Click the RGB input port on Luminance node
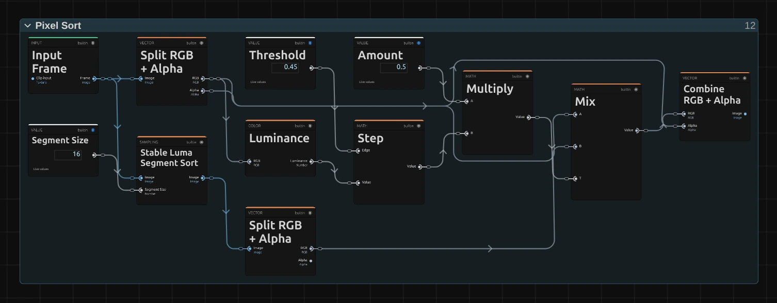The height and width of the screenshot is (303, 777). pos(249,161)
